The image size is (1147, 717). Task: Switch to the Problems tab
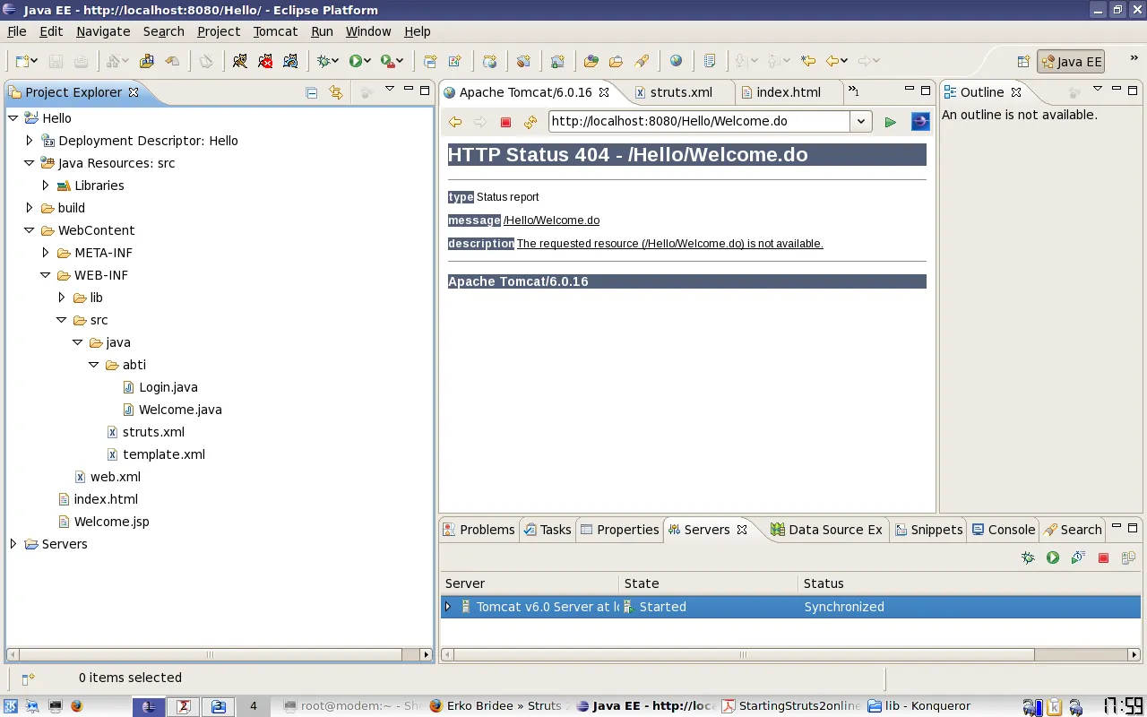tap(479, 530)
